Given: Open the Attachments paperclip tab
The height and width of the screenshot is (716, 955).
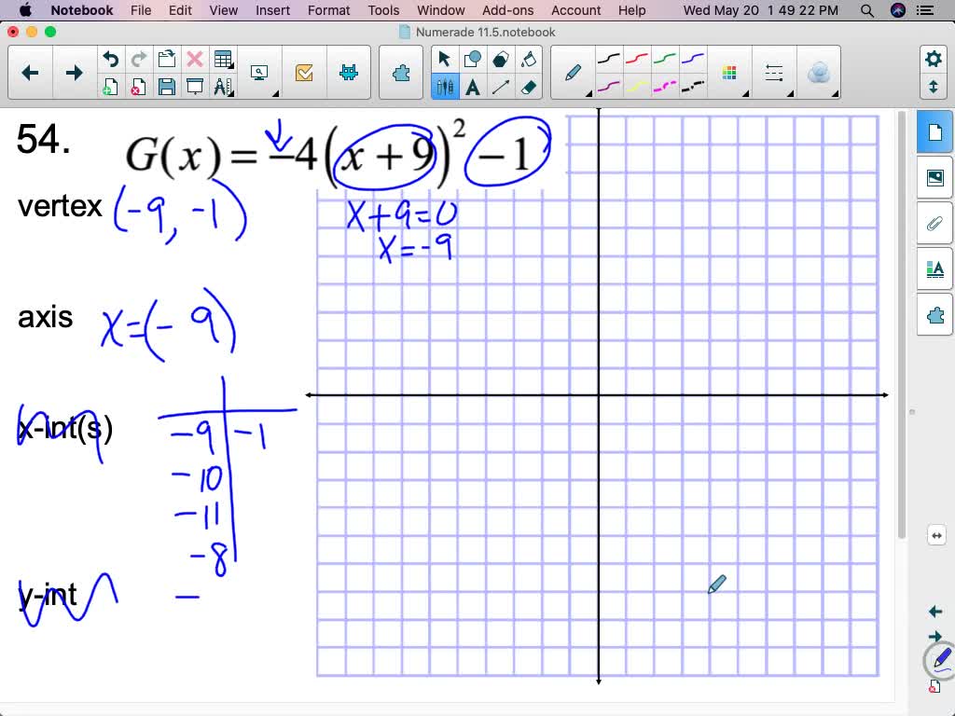Looking at the screenshot, I should point(934,223).
